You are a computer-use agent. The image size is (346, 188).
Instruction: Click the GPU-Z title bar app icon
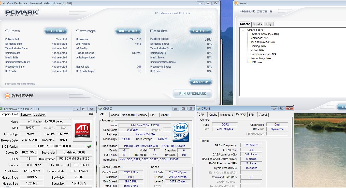(x=2, y=109)
